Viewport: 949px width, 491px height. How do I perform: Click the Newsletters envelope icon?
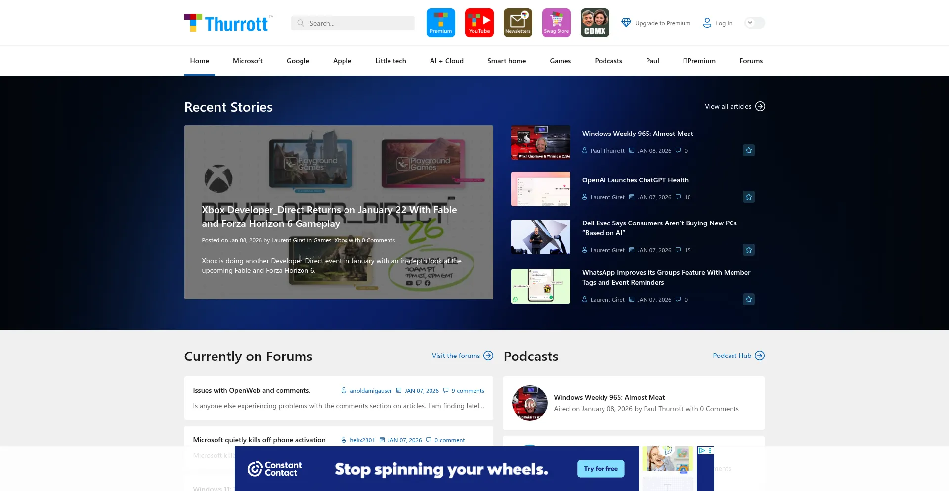click(517, 22)
